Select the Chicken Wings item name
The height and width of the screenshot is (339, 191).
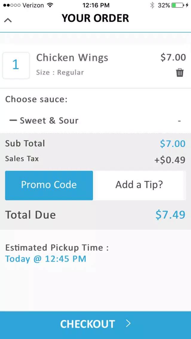point(72,58)
